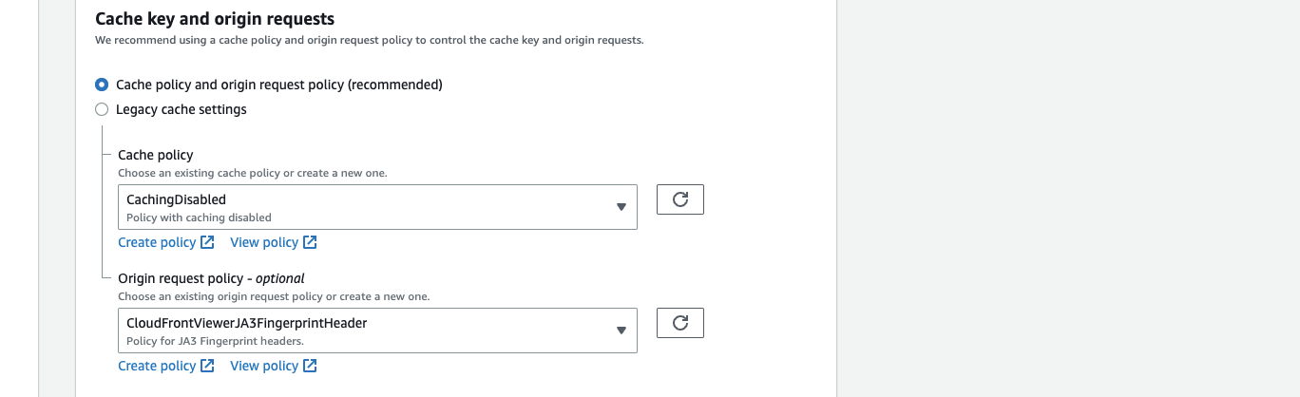1300x397 pixels.
Task: Click external-link icon next to Cache policy's Create policy
Action: [x=207, y=242]
